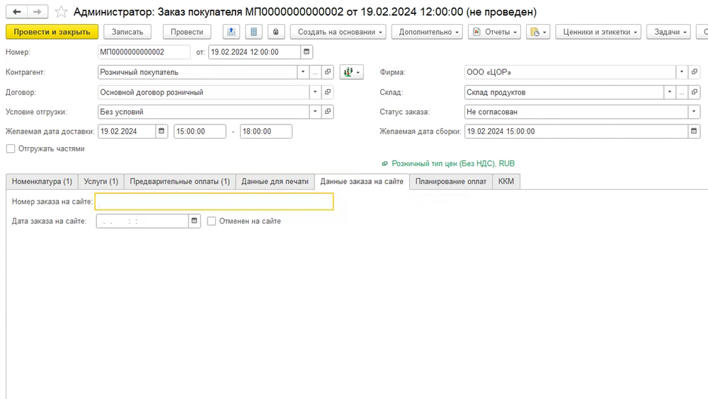Open the Контрагент record with open icon
This screenshot has height=399, width=708.
point(327,72)
